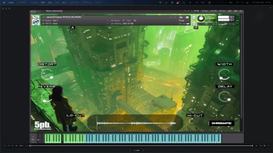Open the Purge dropdown
Viewport: 273px width, 153px height.
183,20
